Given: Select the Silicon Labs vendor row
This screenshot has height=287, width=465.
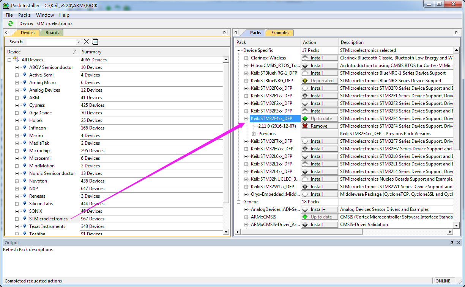Looking at the screenshot, I should (x=41, y=204).
